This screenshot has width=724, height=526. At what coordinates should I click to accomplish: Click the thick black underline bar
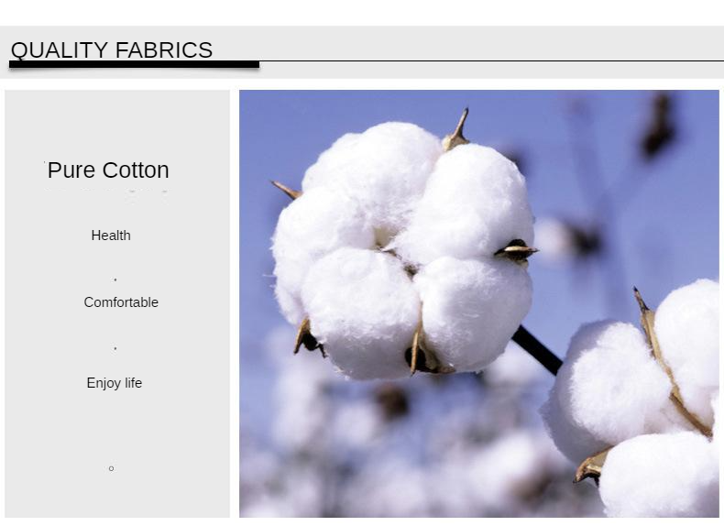click(x=135, y=65)
